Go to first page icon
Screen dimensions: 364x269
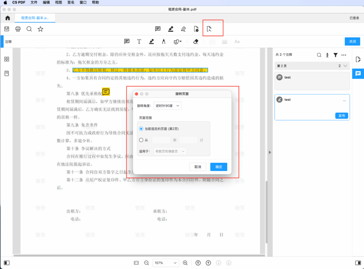coord(198,263)
